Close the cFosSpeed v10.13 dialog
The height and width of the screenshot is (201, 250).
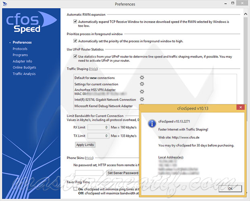241,107
